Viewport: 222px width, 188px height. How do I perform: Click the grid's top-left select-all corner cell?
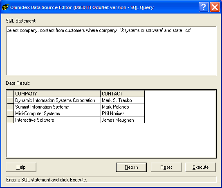[x=10, y=94]
